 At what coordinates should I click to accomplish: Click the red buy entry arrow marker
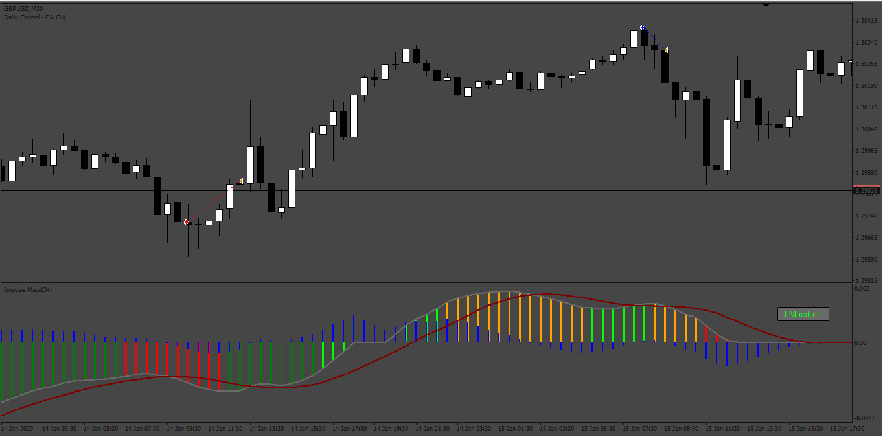(x=187, y=222)
